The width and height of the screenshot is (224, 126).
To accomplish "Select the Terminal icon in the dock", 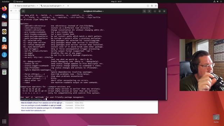I will 4,64.
